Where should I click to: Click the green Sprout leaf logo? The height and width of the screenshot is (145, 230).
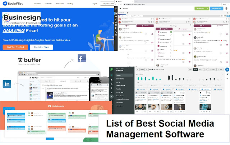pyautogui.click(x=111, y=69)
